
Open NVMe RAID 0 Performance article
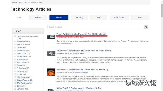(79, 88)
